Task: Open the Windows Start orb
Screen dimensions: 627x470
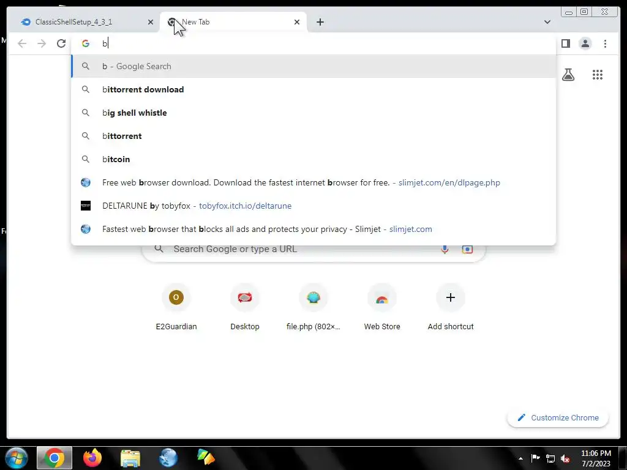Action: tap(16, 458)
